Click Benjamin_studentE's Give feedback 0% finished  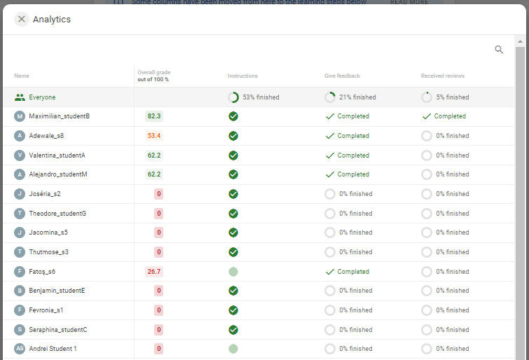[348, 291]
